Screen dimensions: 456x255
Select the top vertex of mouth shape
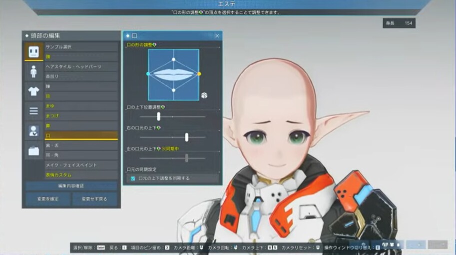click(174, 59)
